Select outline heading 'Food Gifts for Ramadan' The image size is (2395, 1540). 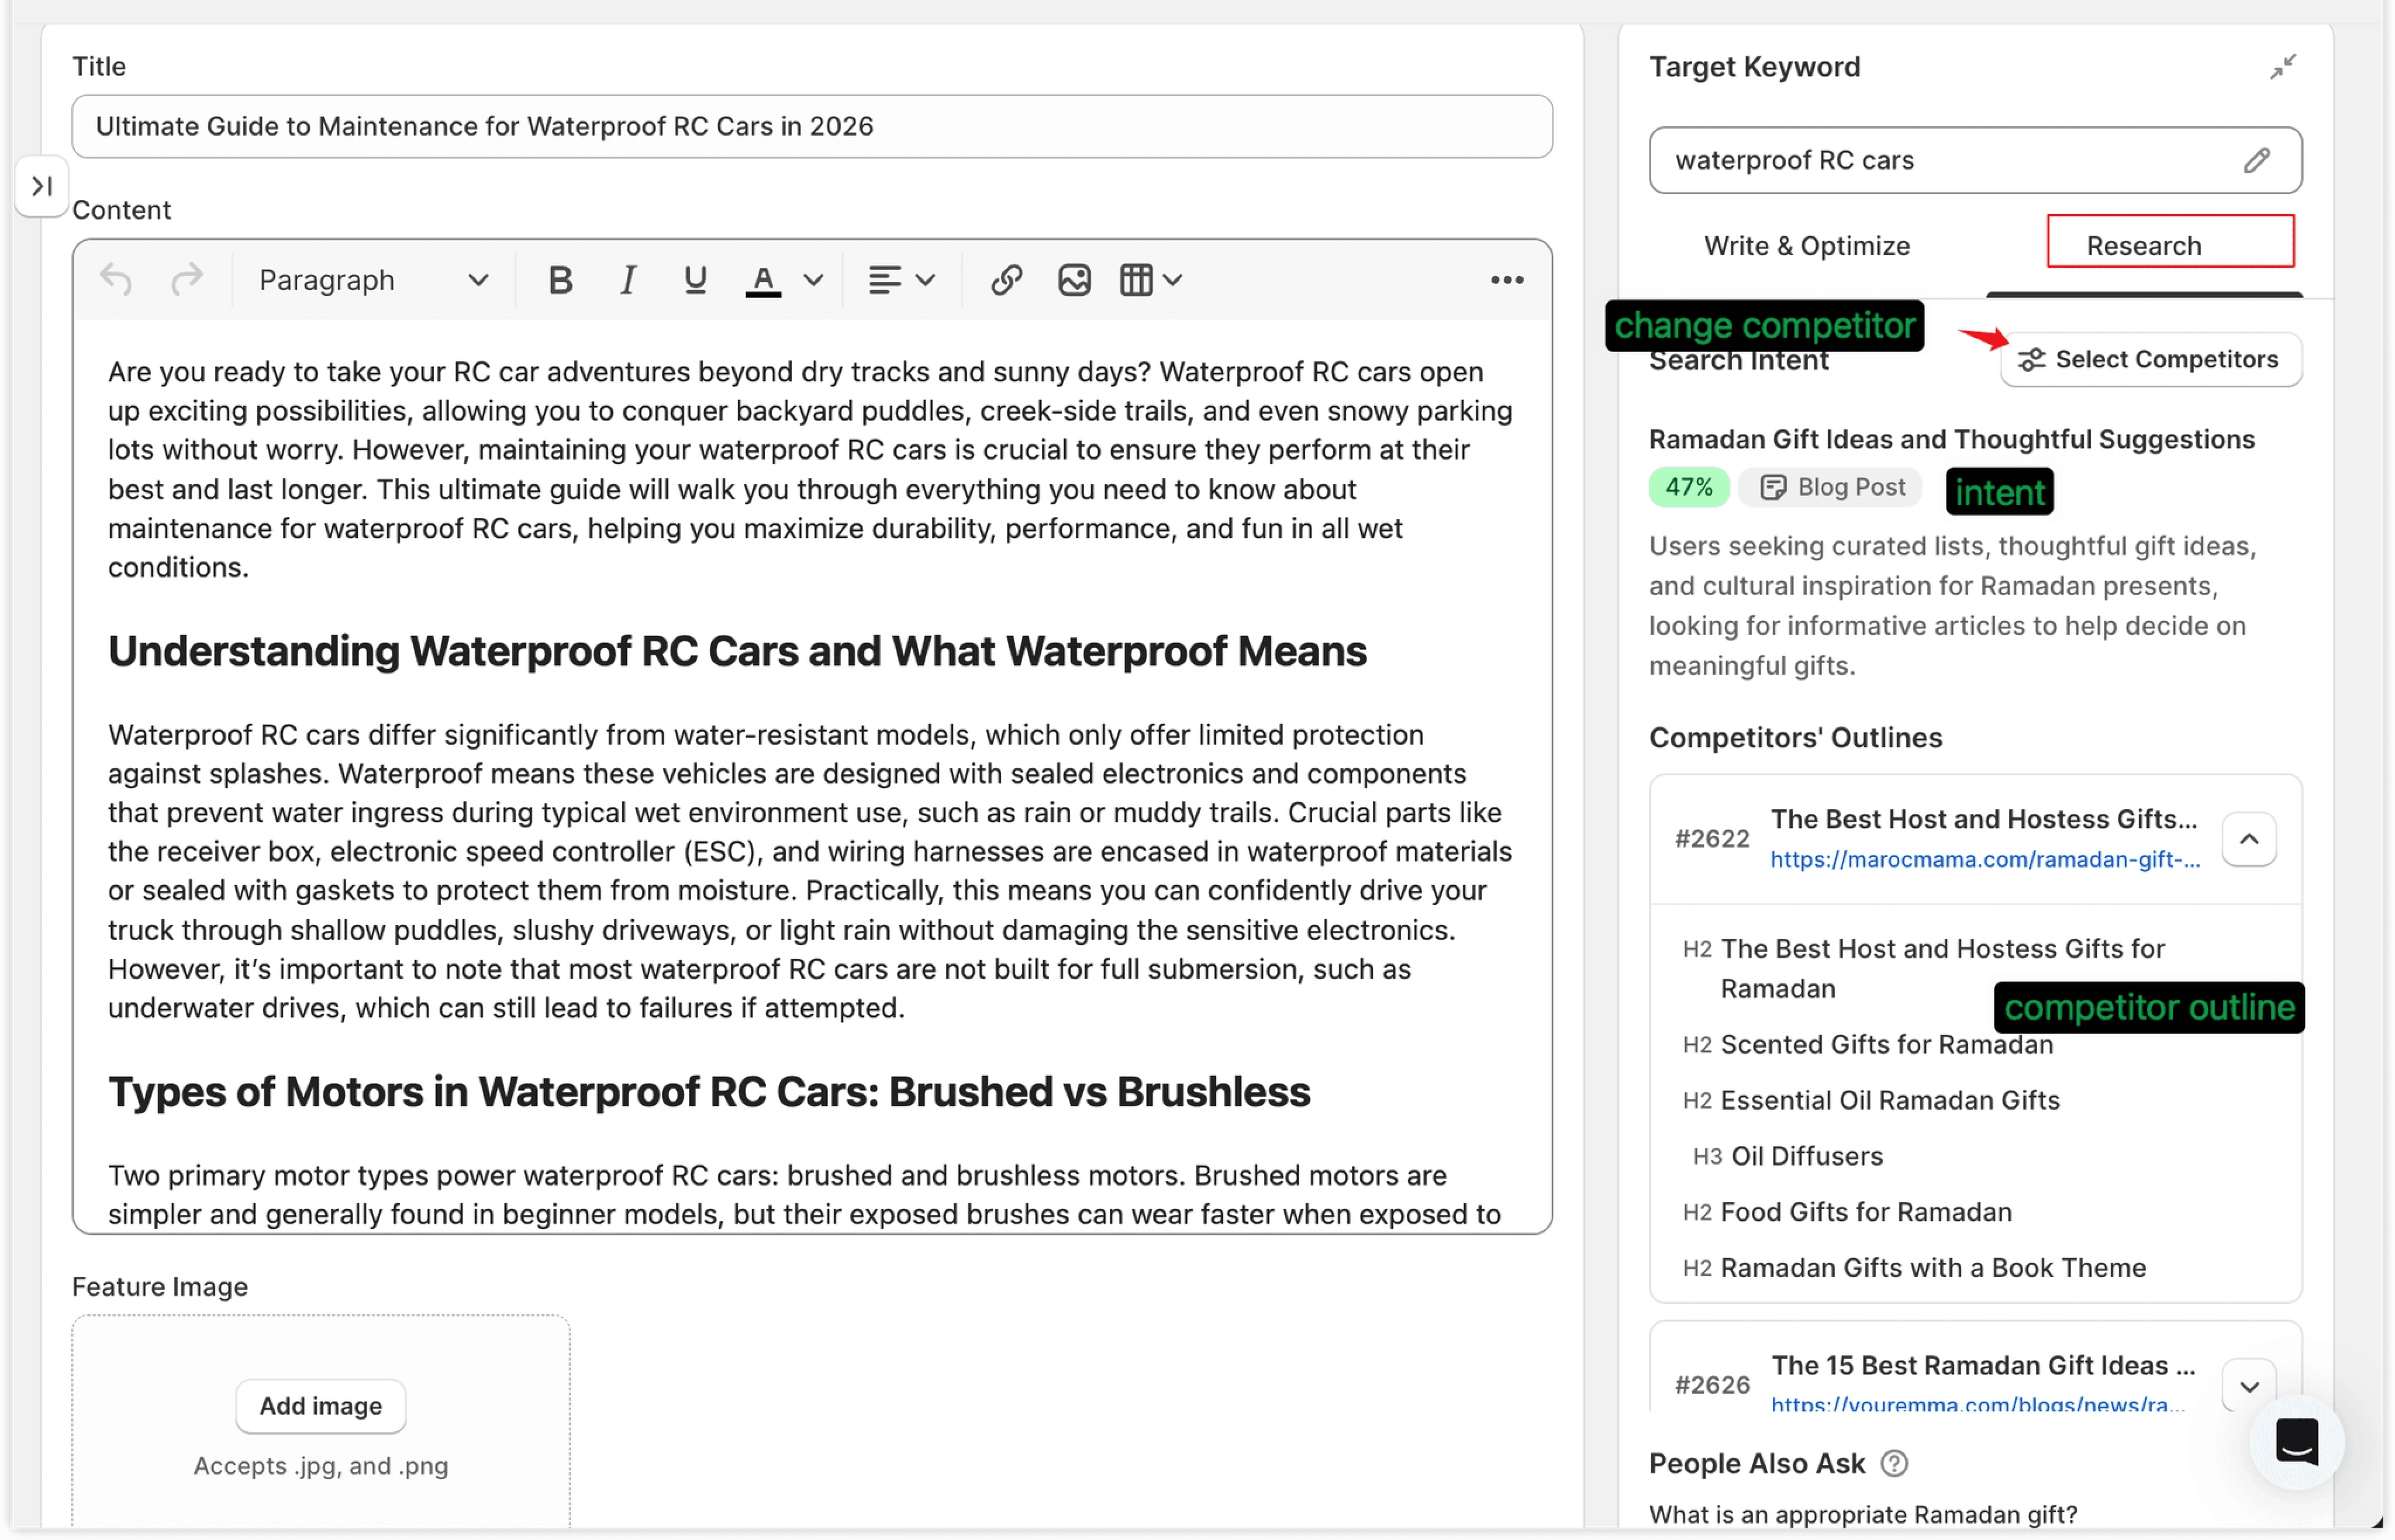click(x=1866, y=1212)
